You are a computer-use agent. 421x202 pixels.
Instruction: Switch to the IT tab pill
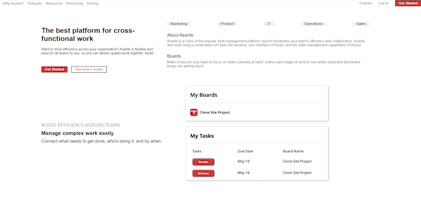[x=269, y=24]
